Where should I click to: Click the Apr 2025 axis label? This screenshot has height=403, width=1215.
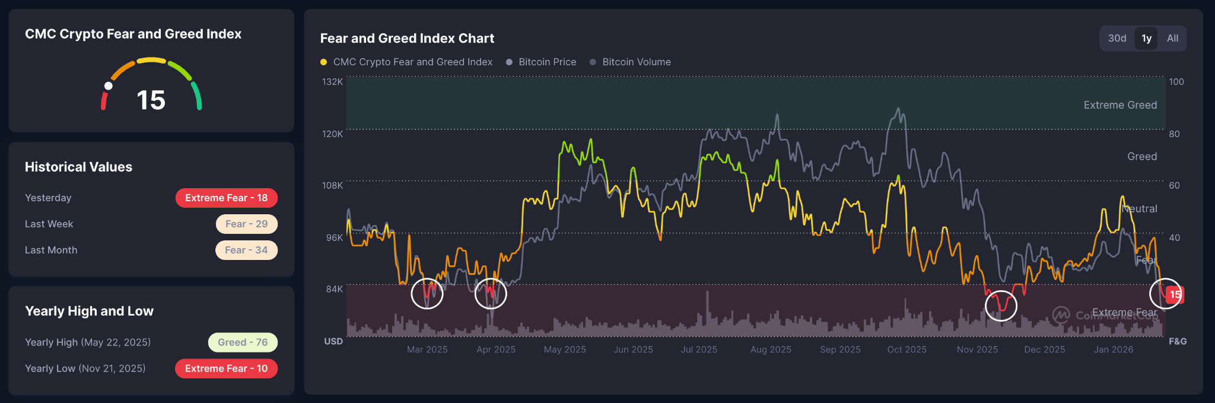click(496, 350)
